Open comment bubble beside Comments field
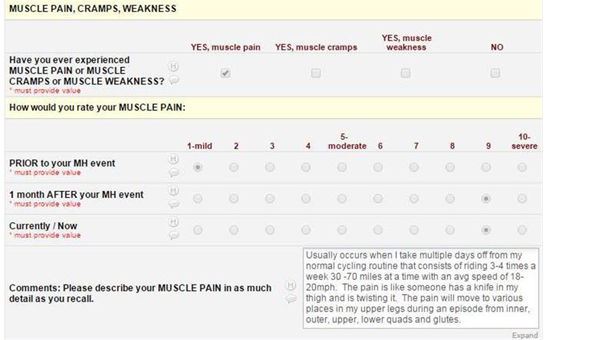605x340 pixels. (291, 299)
